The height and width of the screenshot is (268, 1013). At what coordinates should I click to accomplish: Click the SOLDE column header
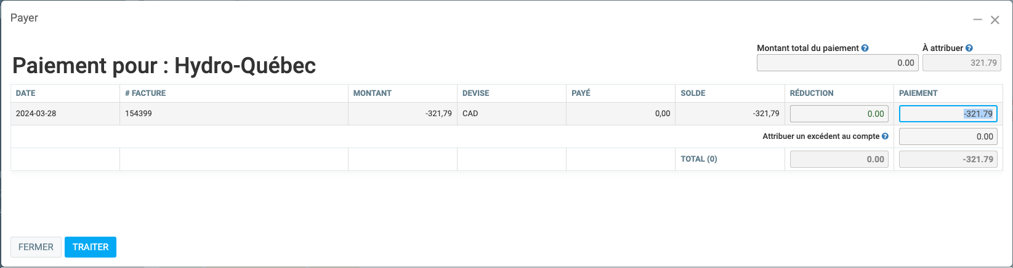coord(693,93)
